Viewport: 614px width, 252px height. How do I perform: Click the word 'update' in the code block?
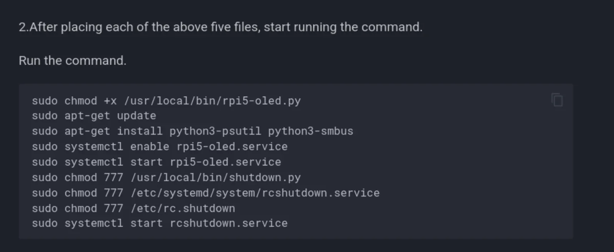(136, 116)
